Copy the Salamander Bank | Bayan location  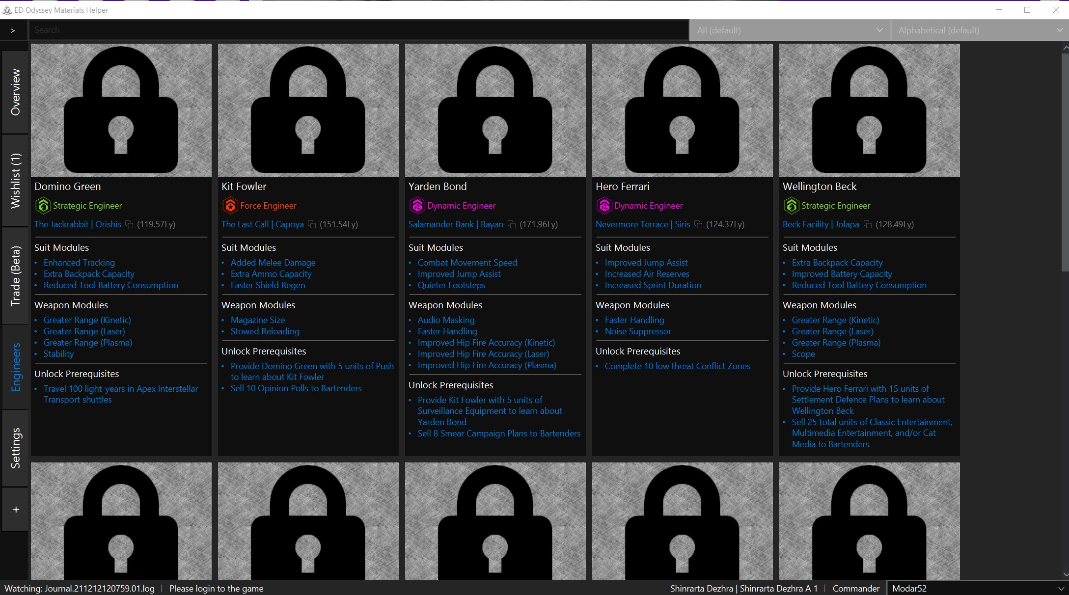(x=511, y=224)
